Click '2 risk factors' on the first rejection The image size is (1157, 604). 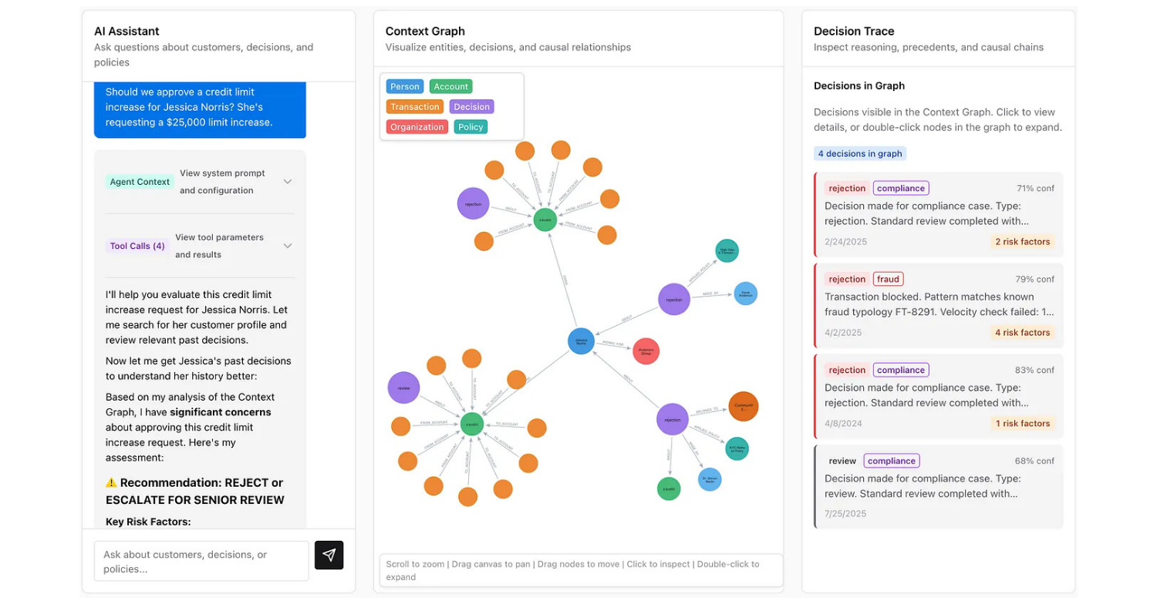pyautogui.click(x=1022, y=241)
